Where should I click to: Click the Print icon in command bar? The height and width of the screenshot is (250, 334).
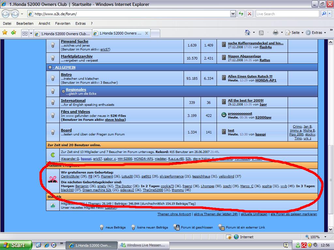pyautogui.click(x=275, y=33)
